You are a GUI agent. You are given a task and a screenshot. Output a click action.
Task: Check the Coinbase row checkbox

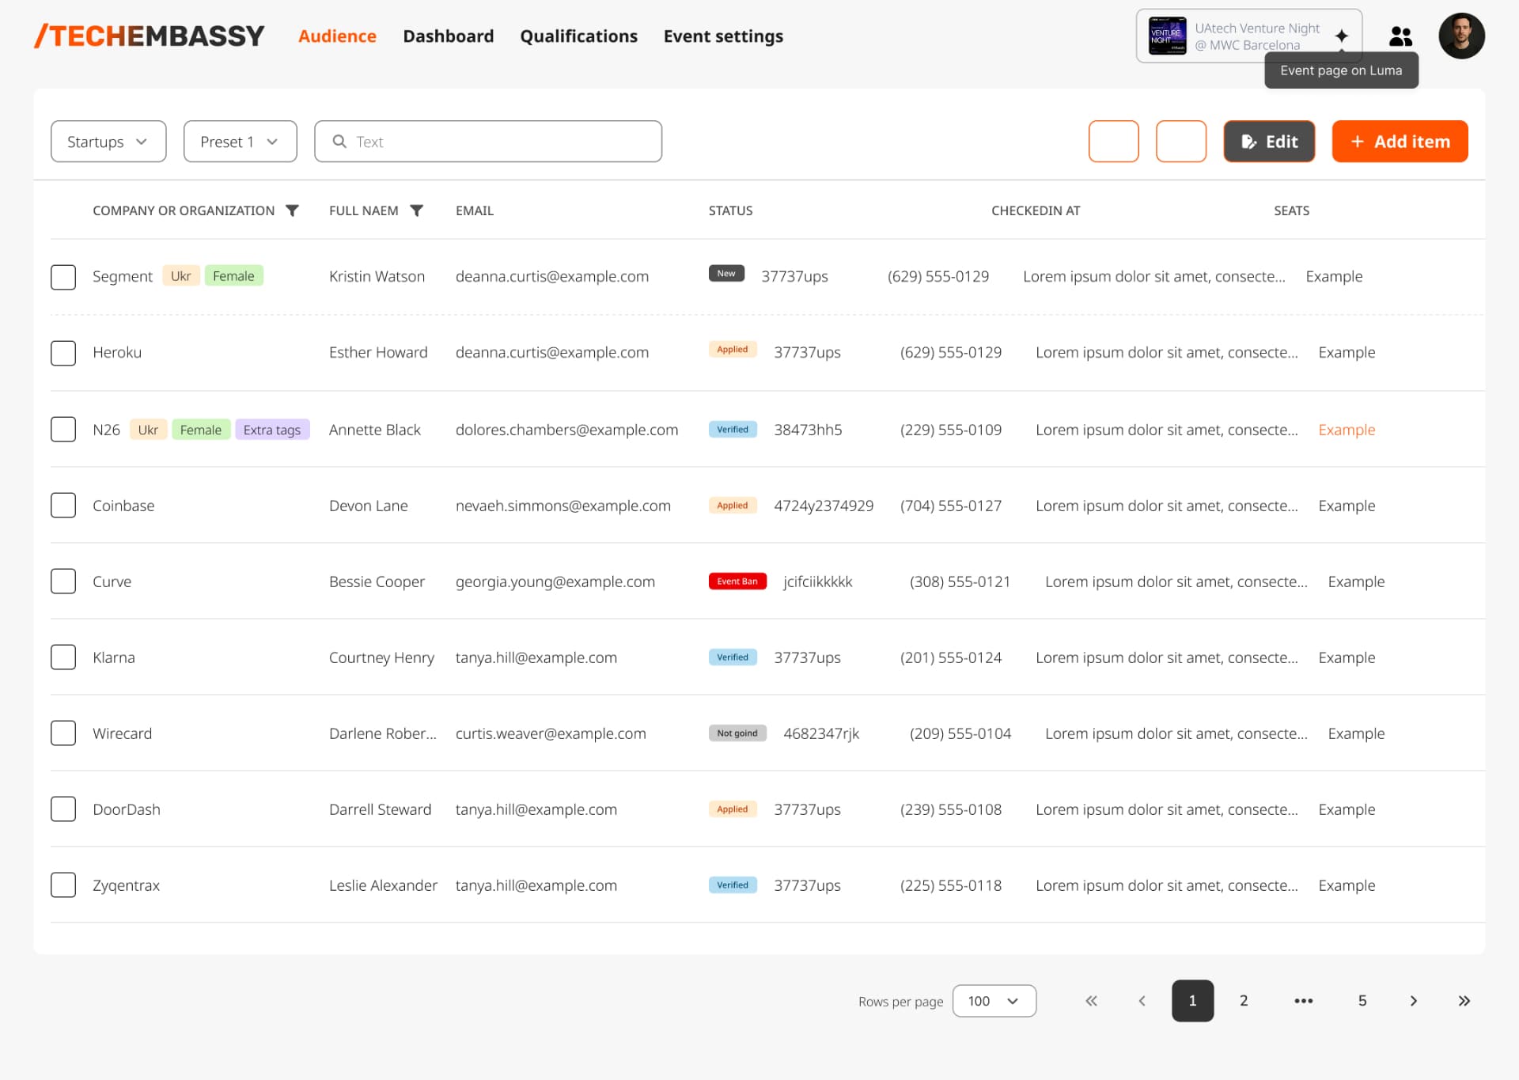(x=63, y=506)
